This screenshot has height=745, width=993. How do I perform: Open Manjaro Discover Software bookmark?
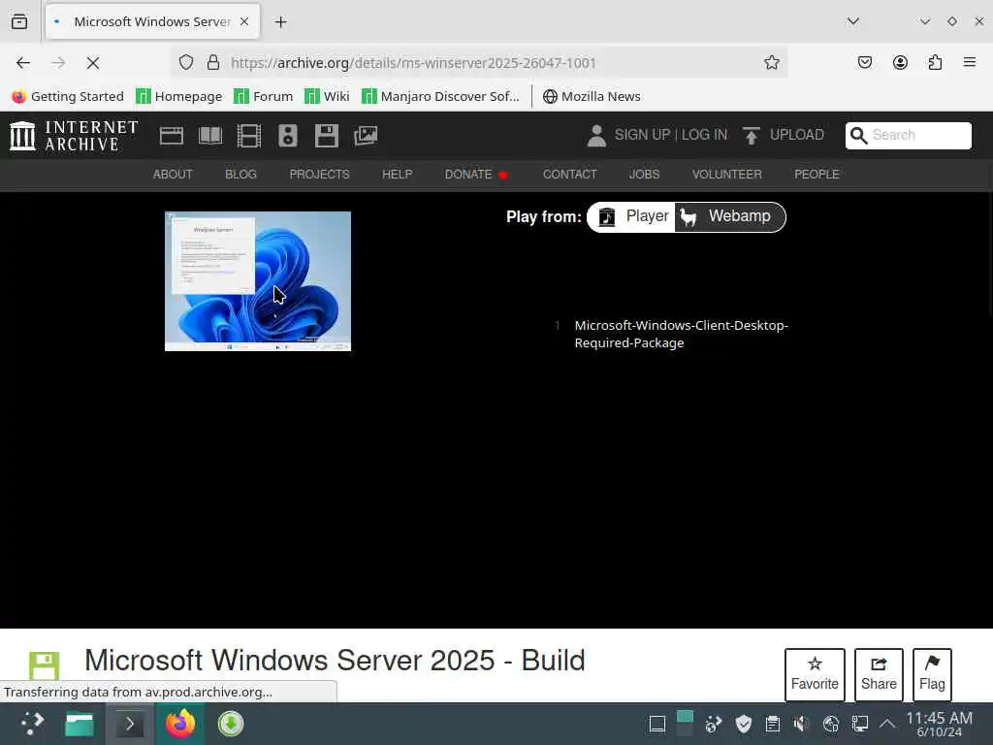(x=440, y=96)
